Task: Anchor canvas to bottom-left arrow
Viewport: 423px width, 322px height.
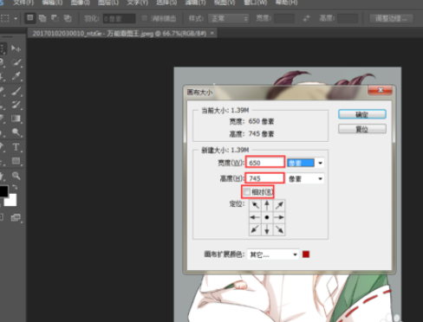Action: click(255, 229)
